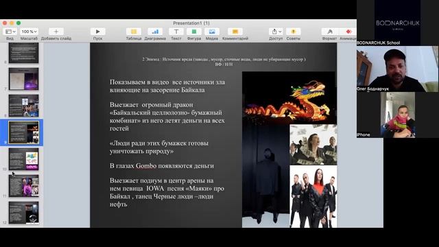Click the Presentation1 (1) window title
This screenshot has width=439, height=247.
pos(191,23)
